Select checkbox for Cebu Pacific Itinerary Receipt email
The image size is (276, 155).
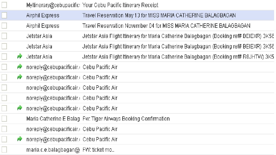coord(4,5)
